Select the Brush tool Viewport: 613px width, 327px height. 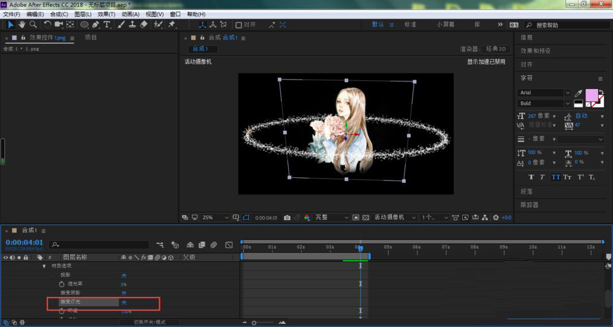point(121,25)
